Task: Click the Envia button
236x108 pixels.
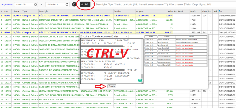Action: 112,86
